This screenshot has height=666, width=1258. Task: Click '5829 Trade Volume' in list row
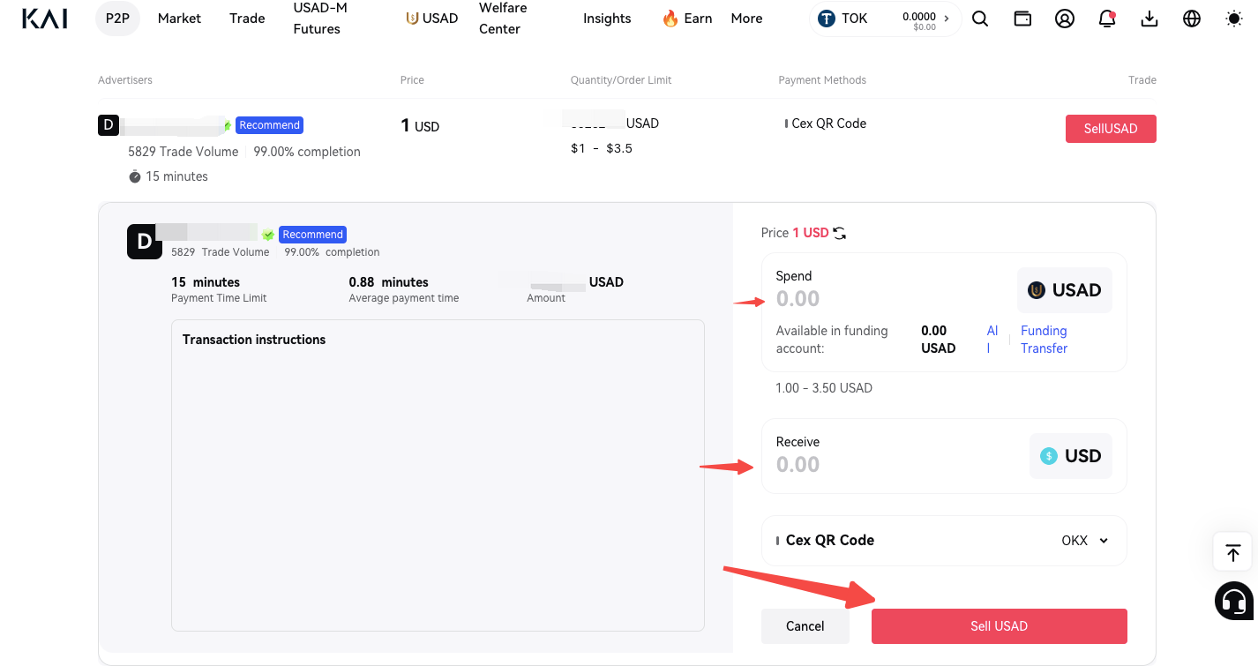tap(183, 152)
